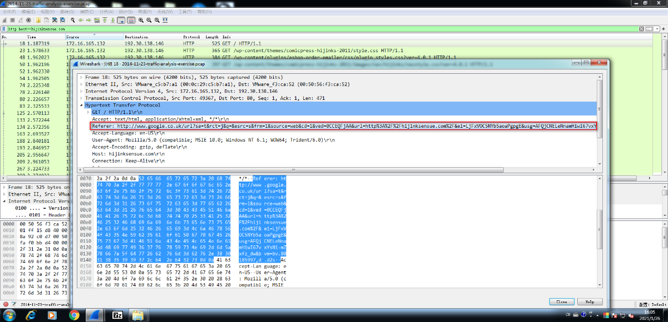Select packet 18 row GET / HTTP/1.1
This screenshot has width=668, height=322.
[x=328, y=43]
